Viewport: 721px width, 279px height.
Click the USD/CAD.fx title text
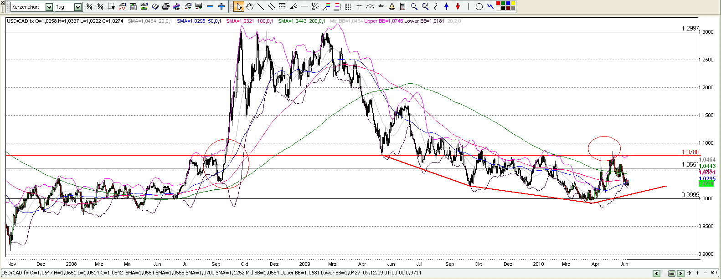point(20,21)
